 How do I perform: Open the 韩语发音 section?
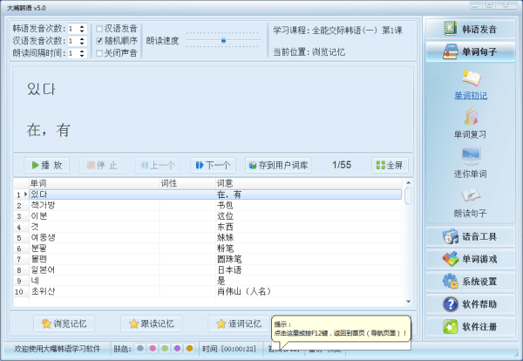click(471, 29)
